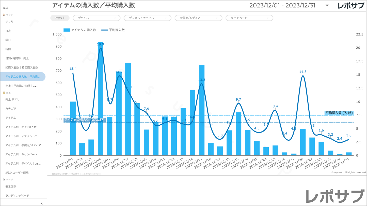Open the 売上｜平均購入金額｜CVR page
The height and width of the screenshot is (206, 367).
22,86
